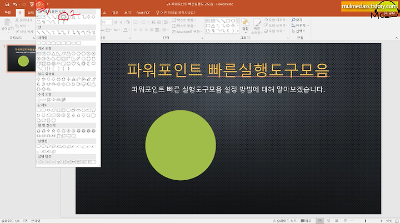Select the first straight line in 선 section

(x=38, y=32)
